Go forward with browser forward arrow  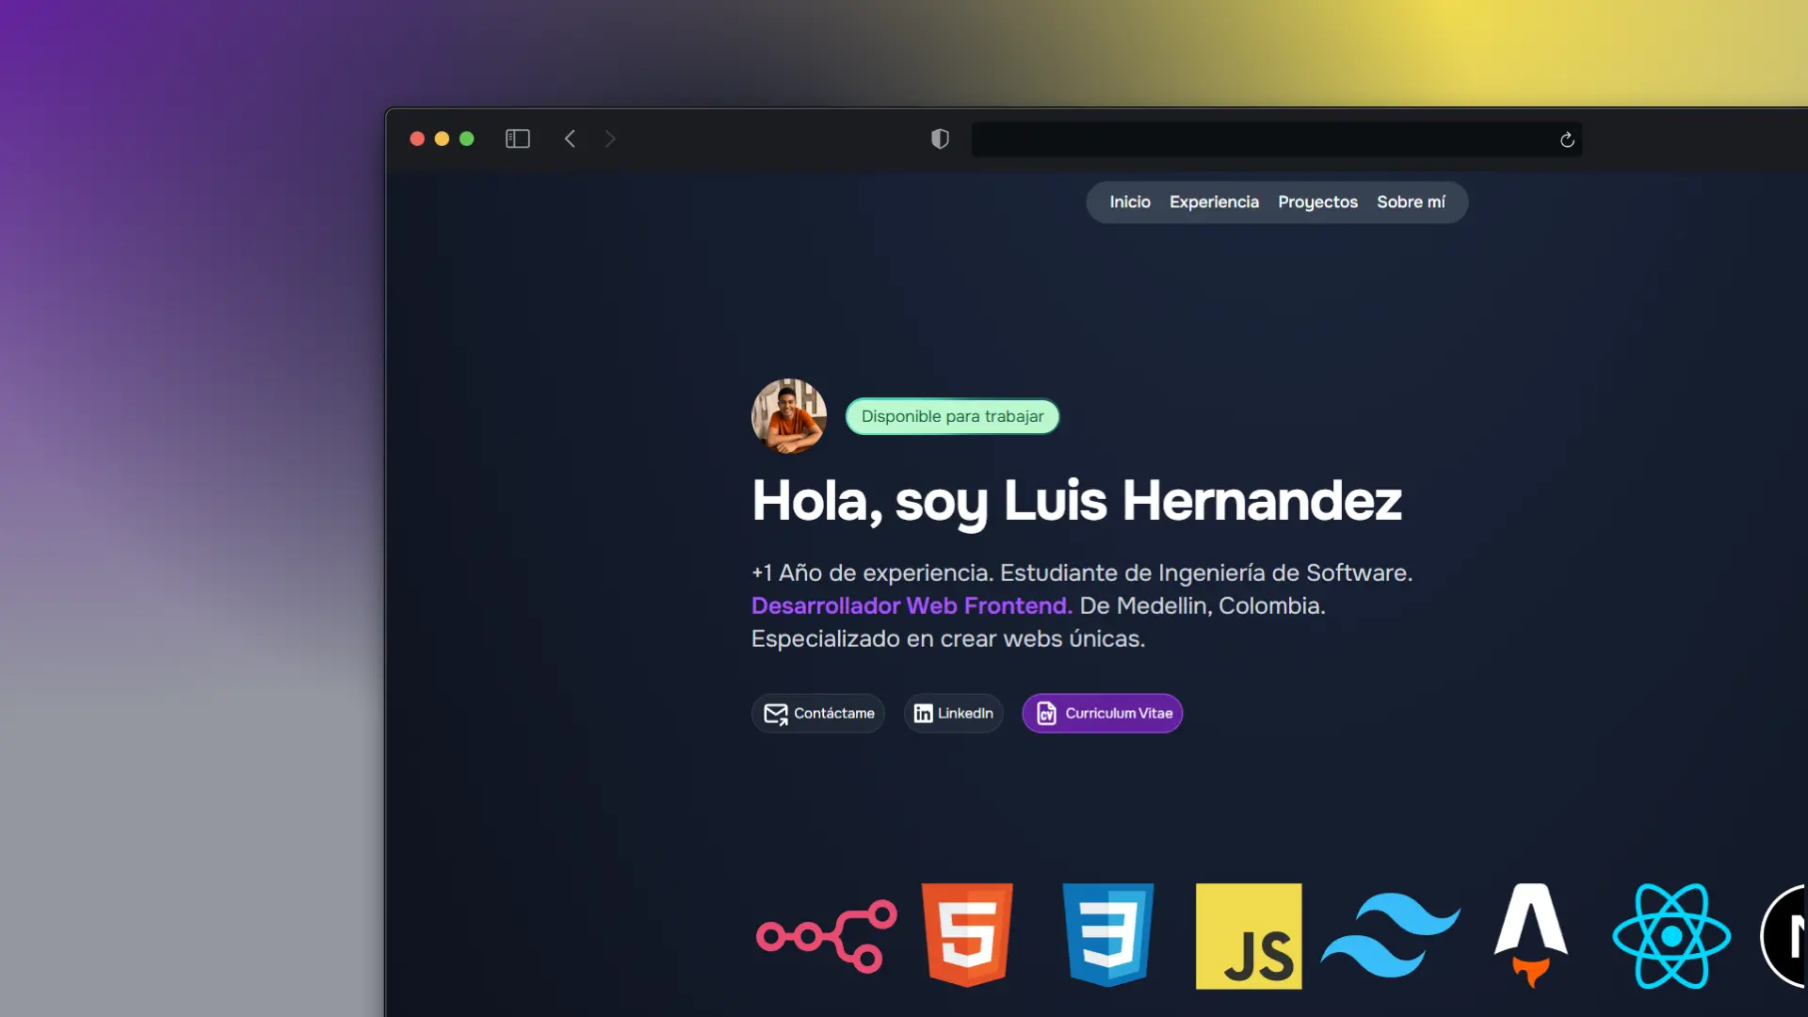coord(610,139)
